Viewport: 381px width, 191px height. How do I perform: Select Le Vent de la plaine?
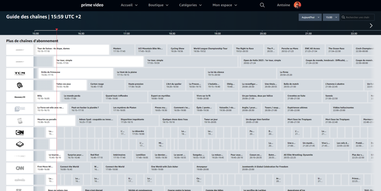point(159,73)
